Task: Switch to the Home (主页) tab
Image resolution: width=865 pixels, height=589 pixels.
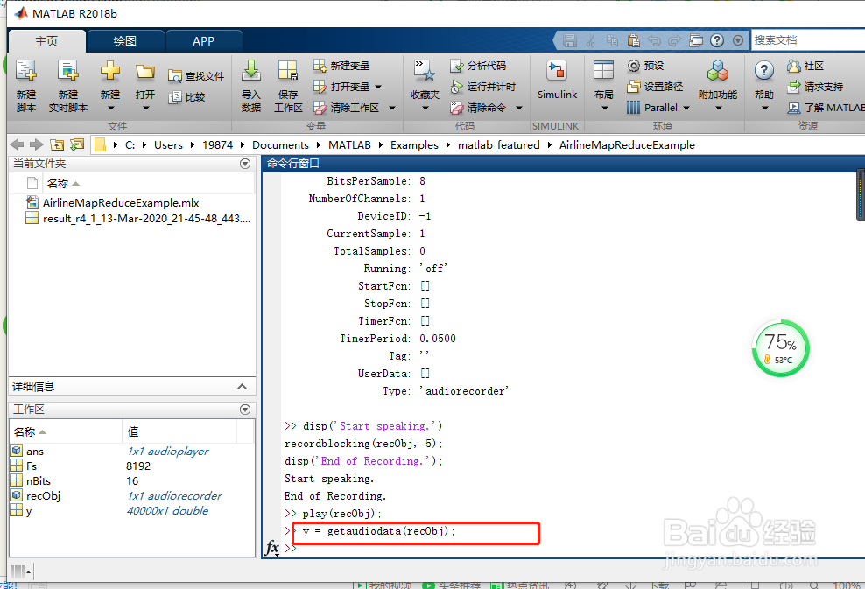Action: 46,41
